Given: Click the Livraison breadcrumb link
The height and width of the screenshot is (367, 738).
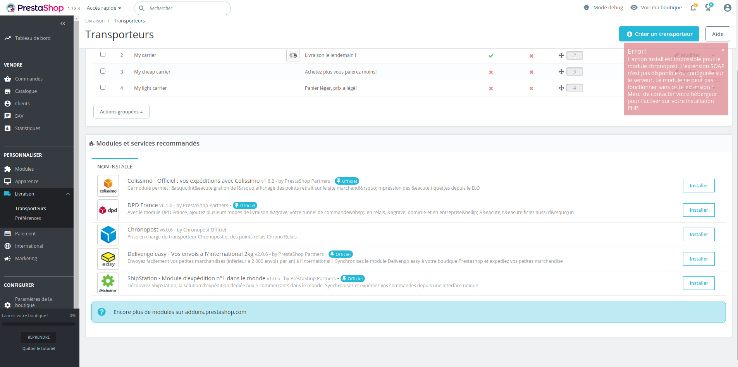Looking at the screenshot, I should [95, 21].
